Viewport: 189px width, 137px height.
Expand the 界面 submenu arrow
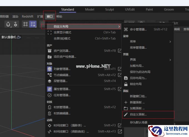pyautogui.click(x=170, y=60)
